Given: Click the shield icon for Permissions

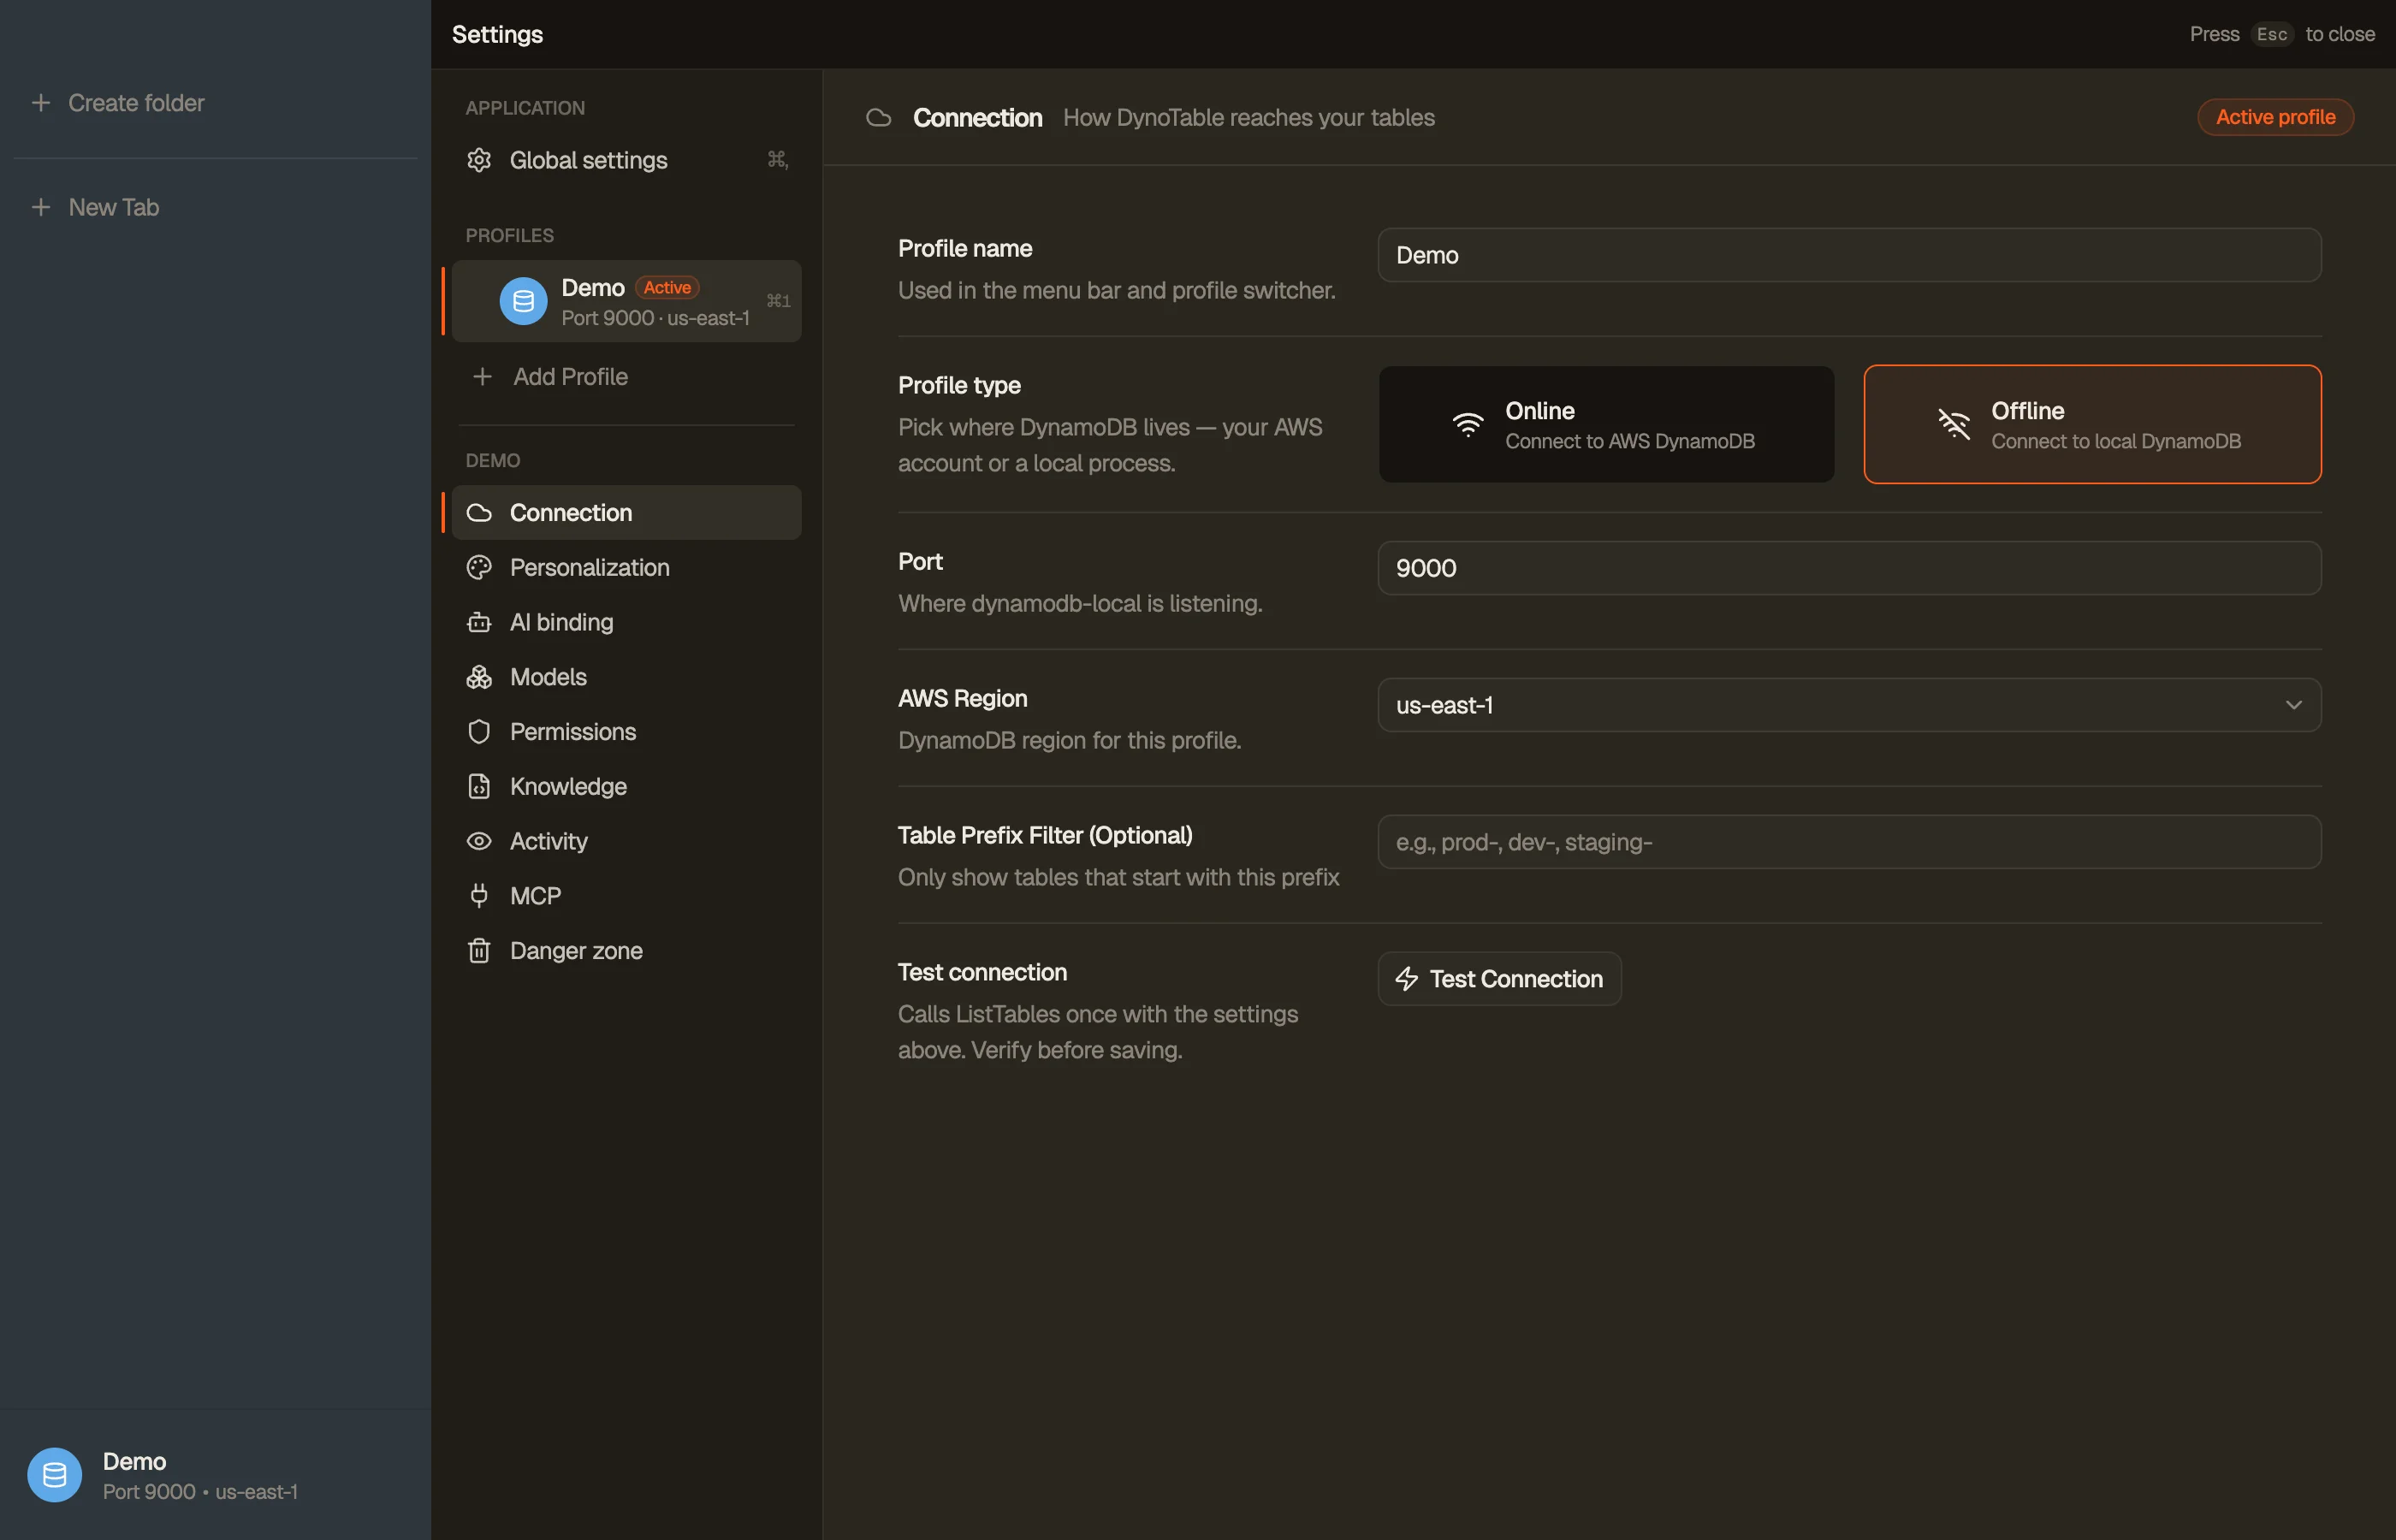Looking at the screenshot, I should [x=479, y=732].
